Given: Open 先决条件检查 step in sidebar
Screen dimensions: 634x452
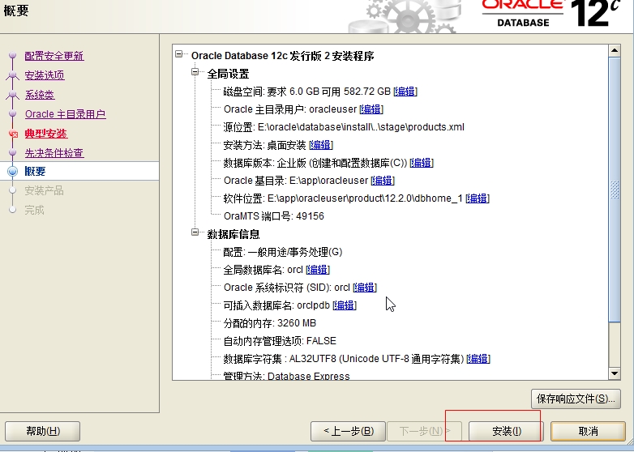Looking at the screenshot, I should pos(54,152).
